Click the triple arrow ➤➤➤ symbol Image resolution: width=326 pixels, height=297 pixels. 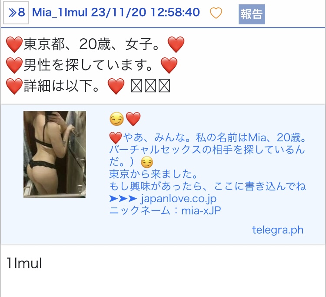tap(123, 199)
